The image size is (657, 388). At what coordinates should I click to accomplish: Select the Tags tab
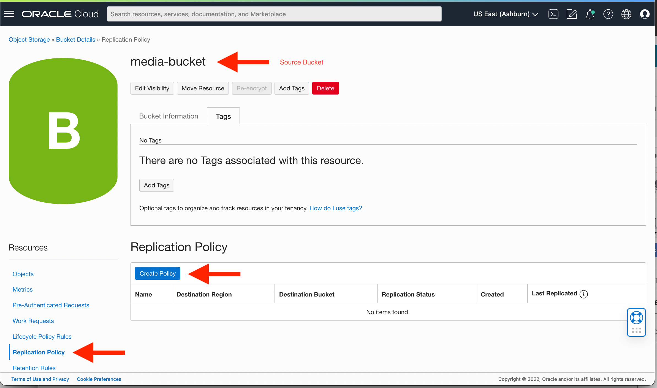coord(223,116)
